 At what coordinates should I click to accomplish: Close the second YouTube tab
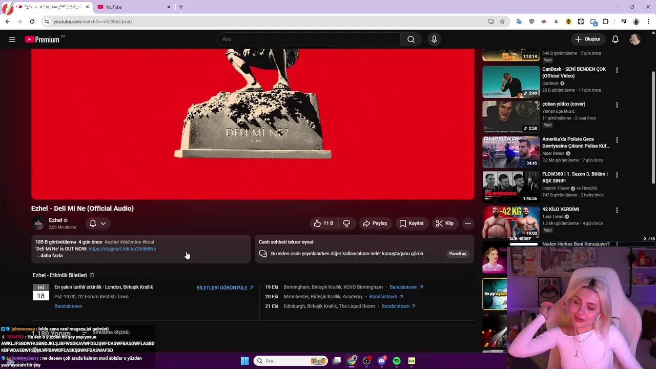click(169, 7)
